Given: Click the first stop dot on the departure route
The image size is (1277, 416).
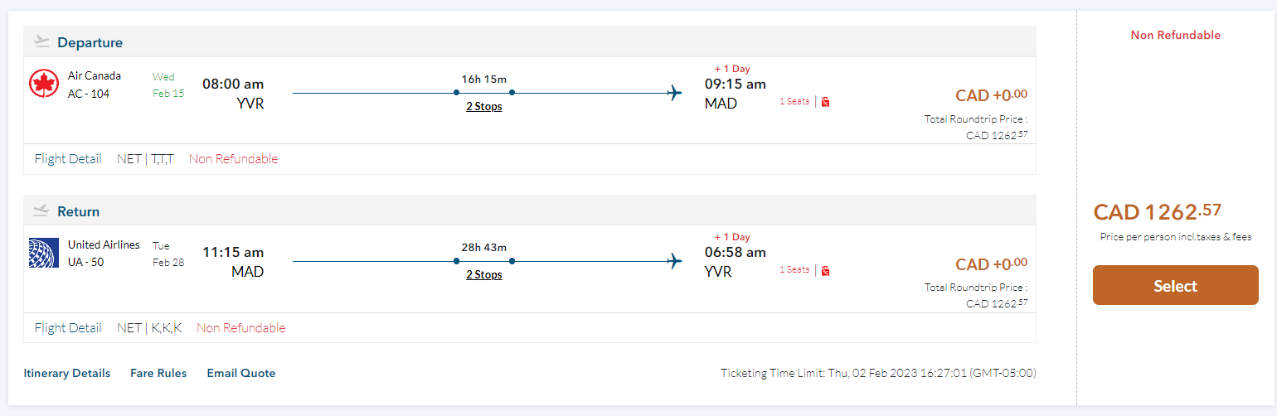Looking at the screenshot, I should coord(456,93).
